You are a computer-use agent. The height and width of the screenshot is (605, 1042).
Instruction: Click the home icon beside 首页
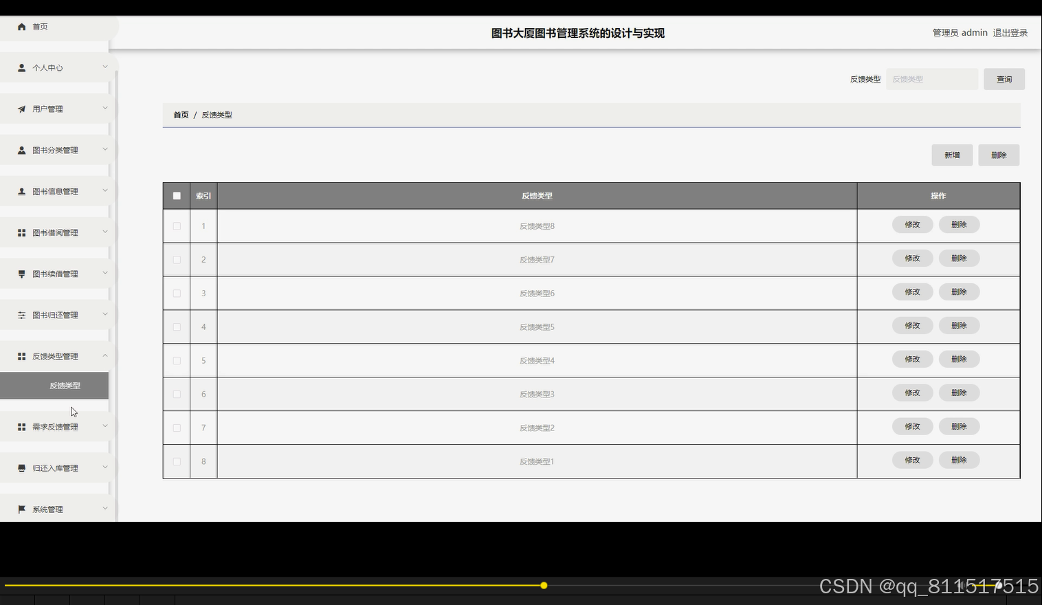tap(21, 27)
